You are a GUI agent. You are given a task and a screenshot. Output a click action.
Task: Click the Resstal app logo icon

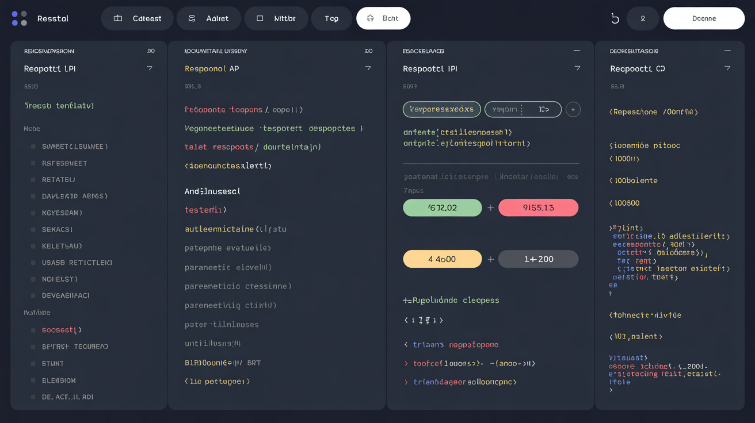(x=19, y=18)
